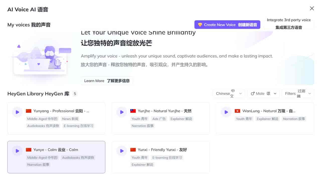Screen dimensions: 321x179
Task: Click the Learn More button
Action: click(107, 81)
